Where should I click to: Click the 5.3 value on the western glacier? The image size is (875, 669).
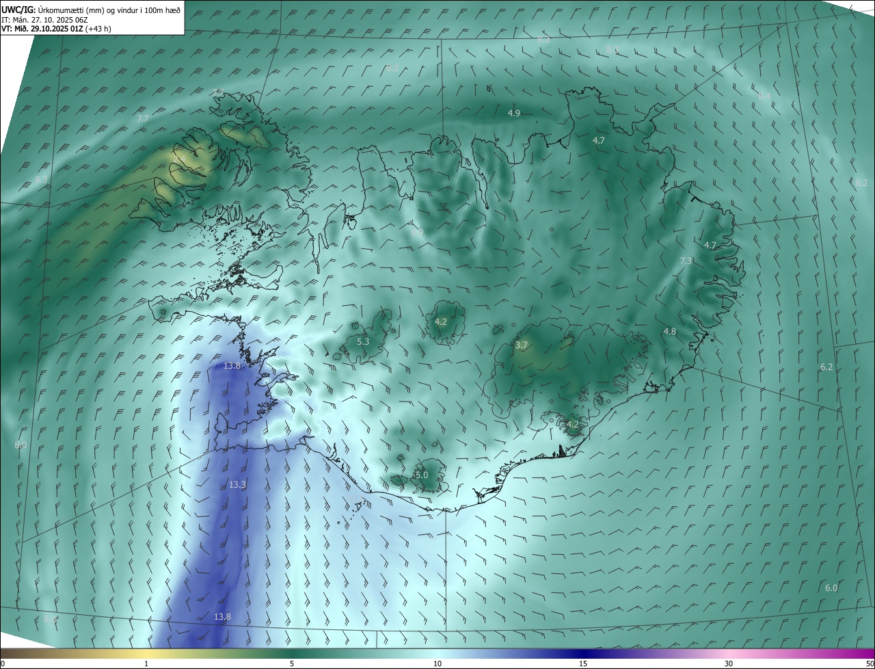(363, 341)
